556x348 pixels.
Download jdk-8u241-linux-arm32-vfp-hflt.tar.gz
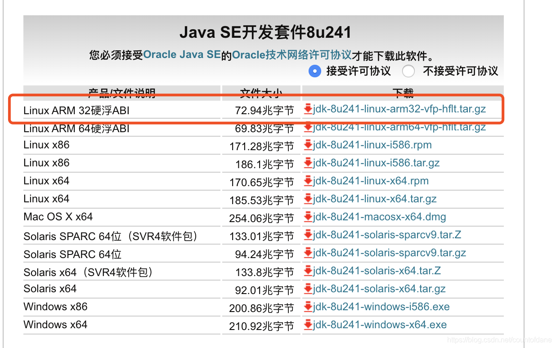[399, 109]
